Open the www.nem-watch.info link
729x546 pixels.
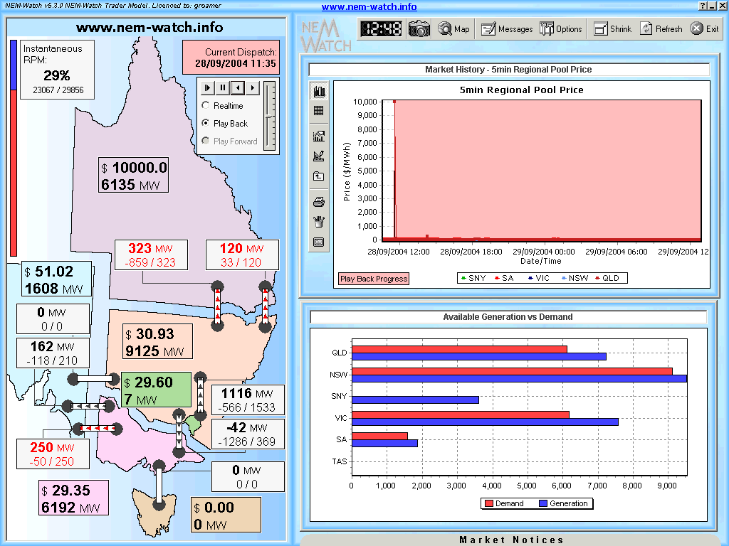click(x=369, y=7)
